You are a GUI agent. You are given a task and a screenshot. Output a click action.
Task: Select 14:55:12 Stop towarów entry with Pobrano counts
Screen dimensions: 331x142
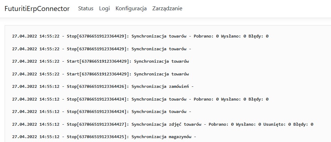[140, 99]
